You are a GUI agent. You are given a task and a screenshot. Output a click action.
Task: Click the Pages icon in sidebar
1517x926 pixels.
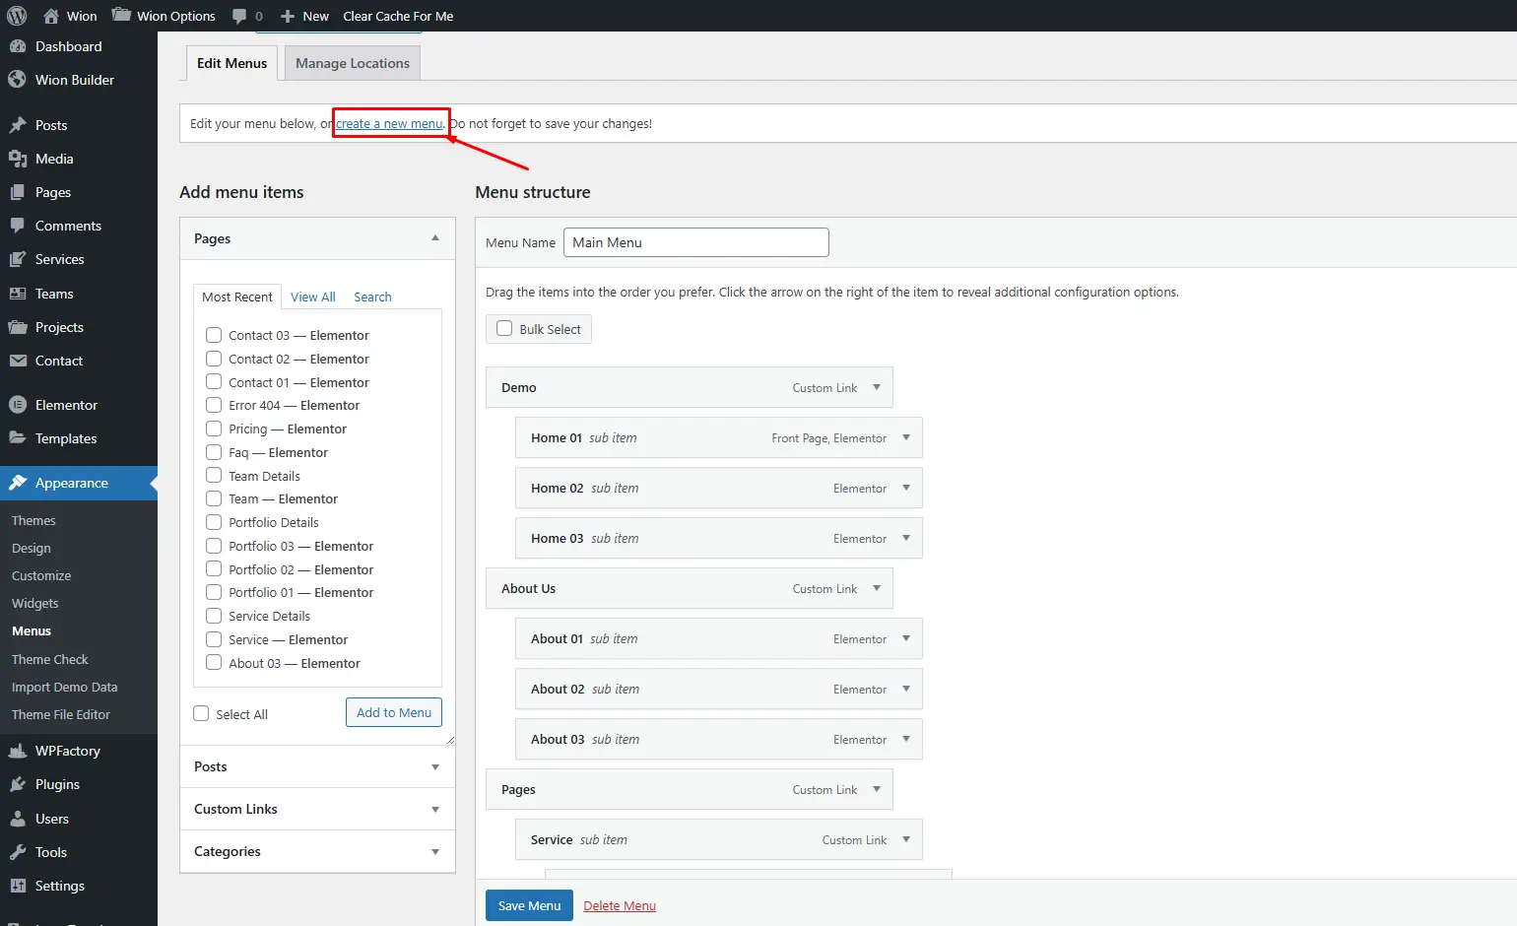point(18,192)
